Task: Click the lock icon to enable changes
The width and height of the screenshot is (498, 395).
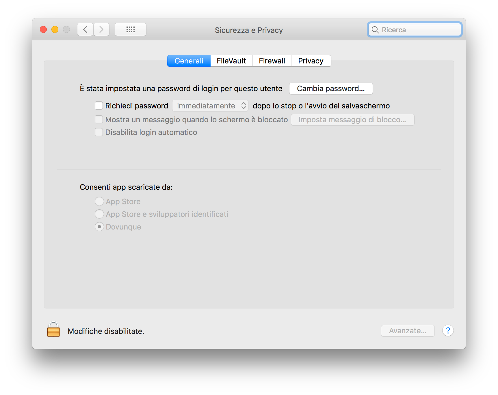Action: (x=53, y=329)
